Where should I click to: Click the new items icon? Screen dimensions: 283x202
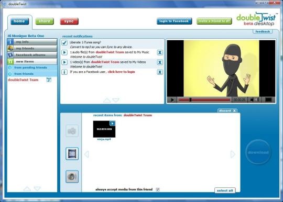coord(10,61)
